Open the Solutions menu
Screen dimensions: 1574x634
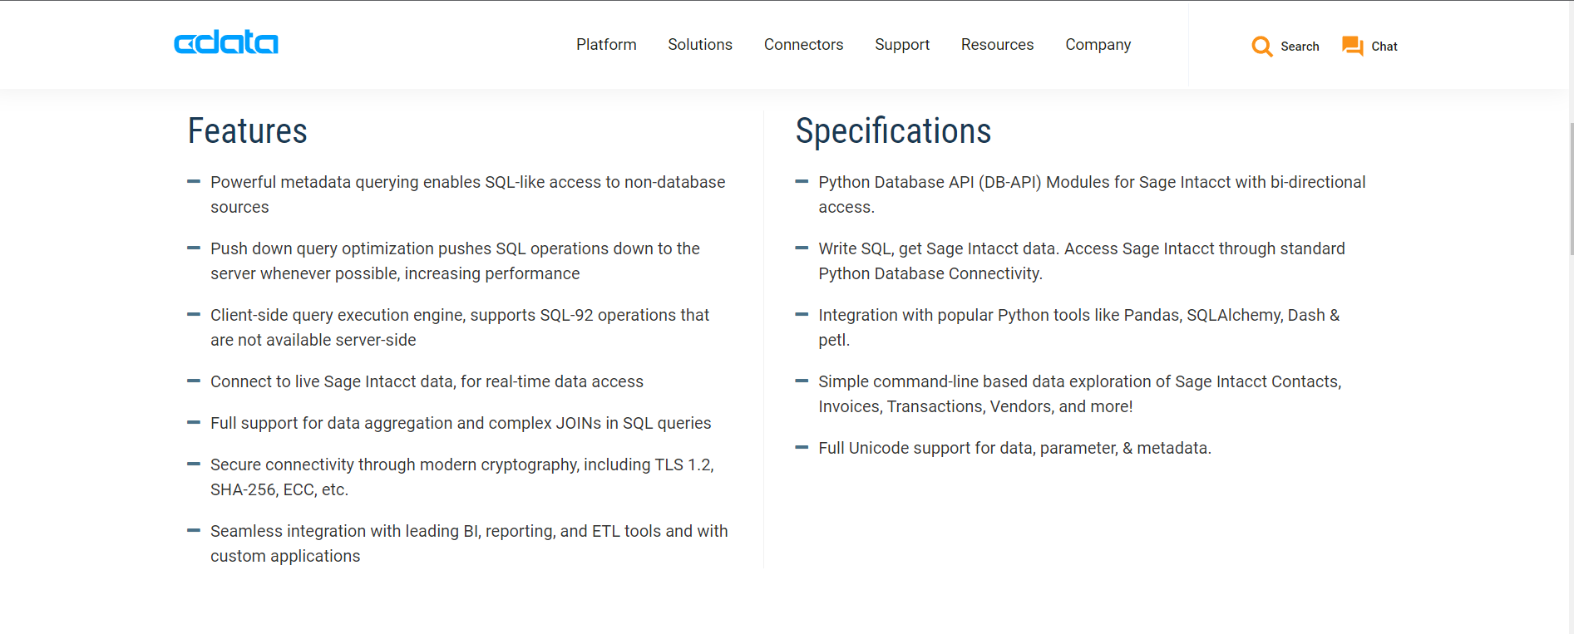[x=699, y=45]
